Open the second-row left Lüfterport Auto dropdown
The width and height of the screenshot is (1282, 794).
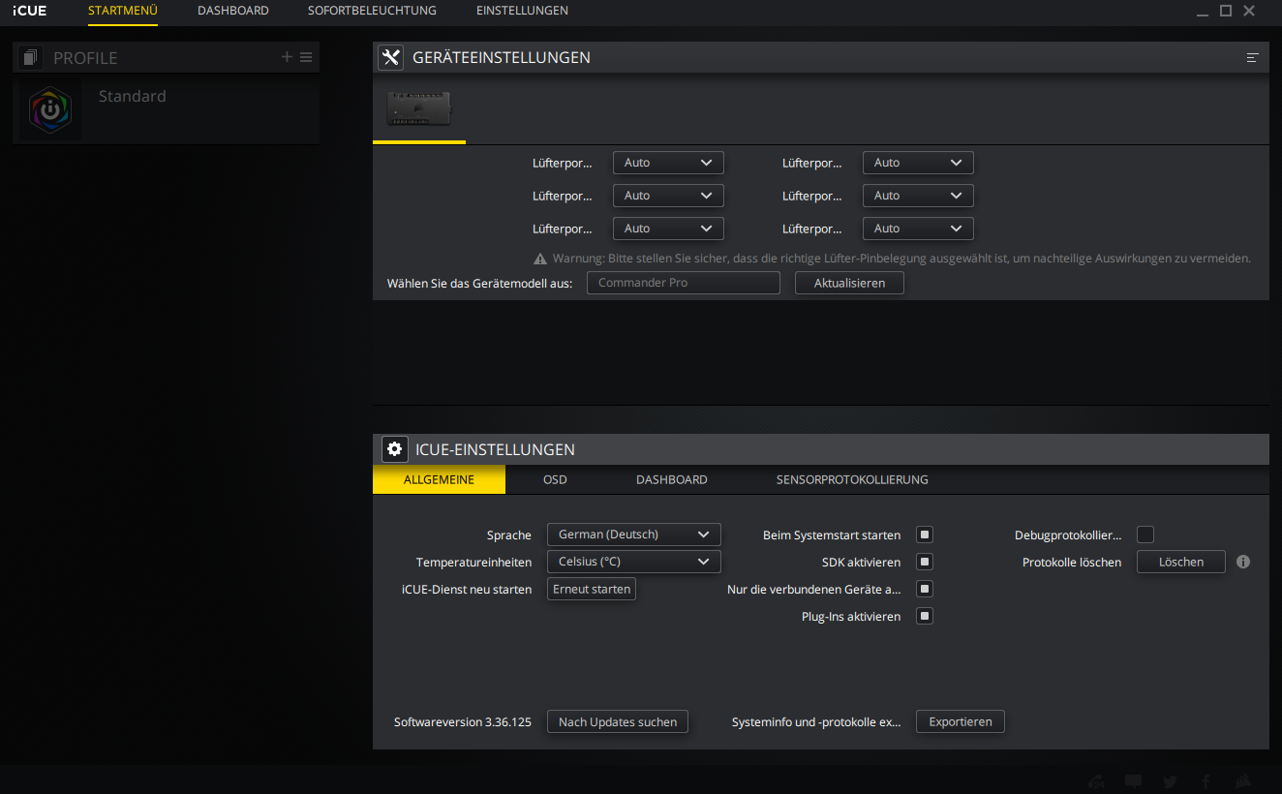(x=668, y=196)
